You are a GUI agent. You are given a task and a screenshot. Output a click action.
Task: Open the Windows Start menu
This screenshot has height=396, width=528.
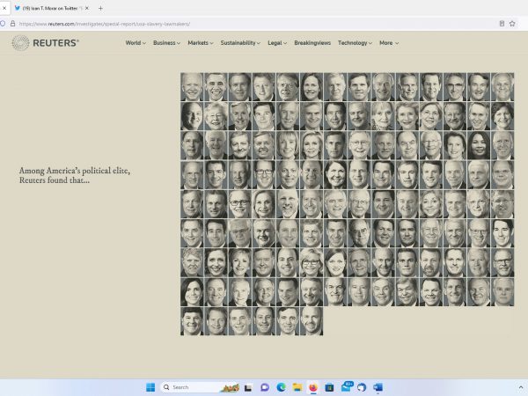[x=150, y=387]
